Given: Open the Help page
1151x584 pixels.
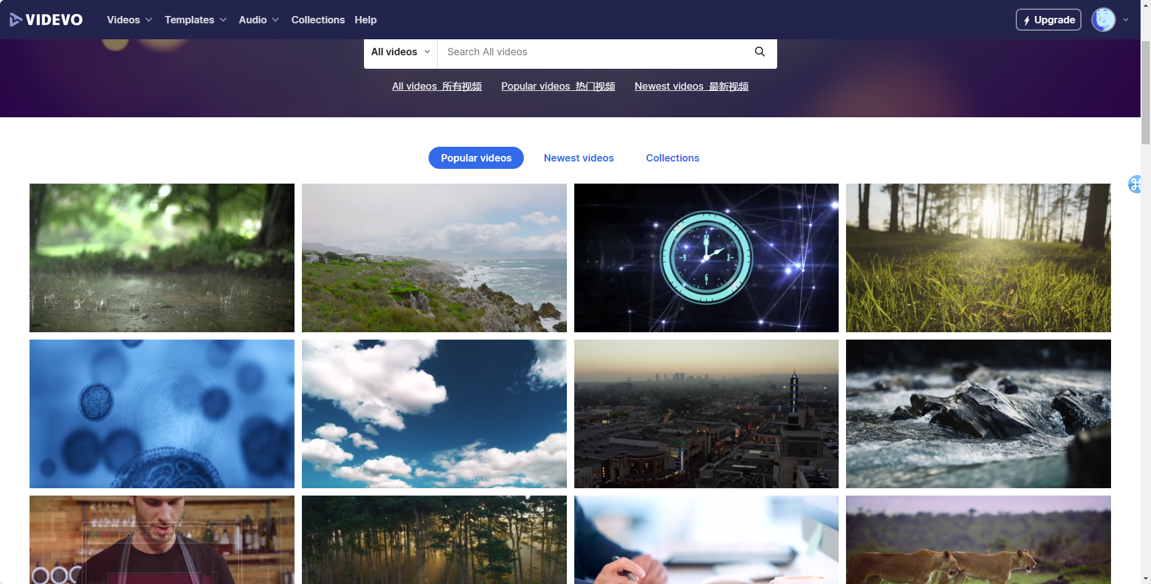Looking at the screenshot, I should (x=365, y=20).
